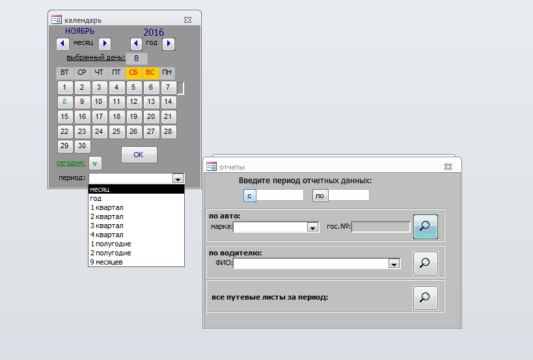This screenshot has height=360, width=533.
Task: Search all waybills for the period
Action: (425, 297)
